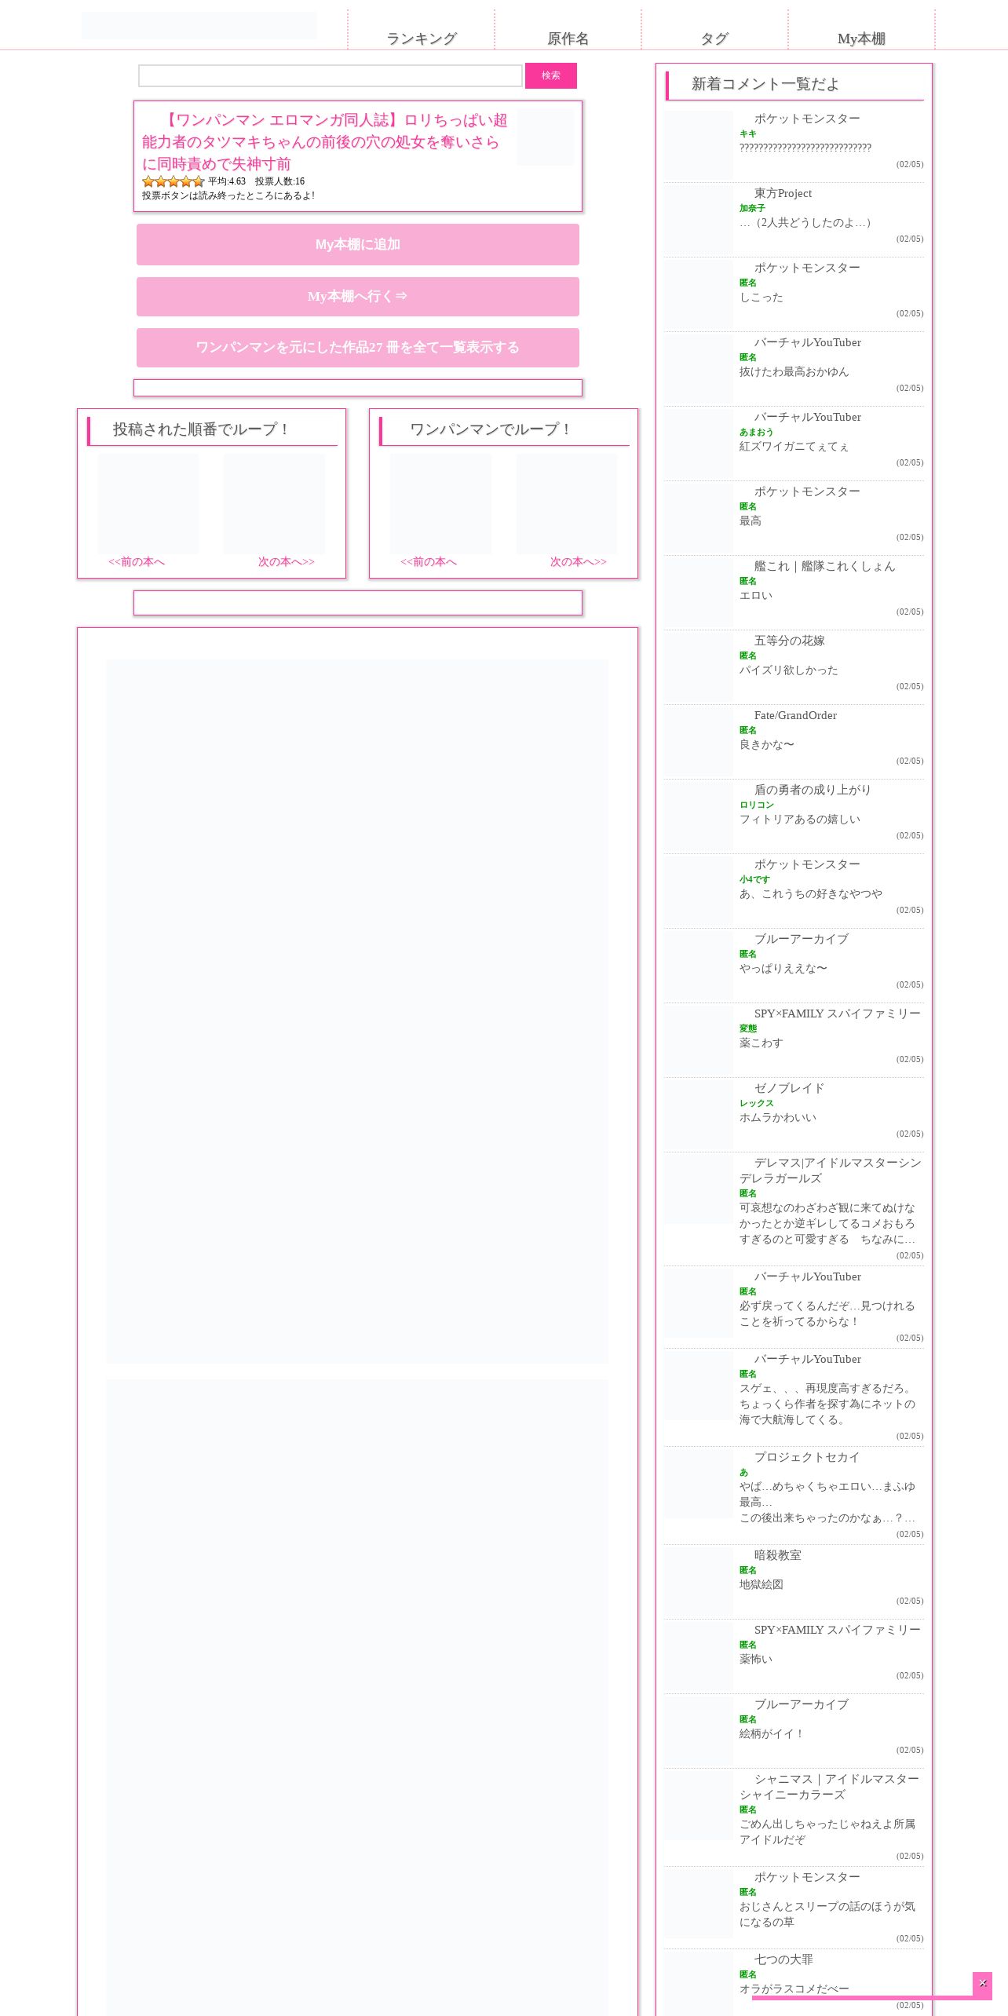Image resolution: width=1008 pixels, height=2016 pixels.
Task: Open left thumbnail in 投稿された順番でループ panel
Action: (x=148, y=504)
